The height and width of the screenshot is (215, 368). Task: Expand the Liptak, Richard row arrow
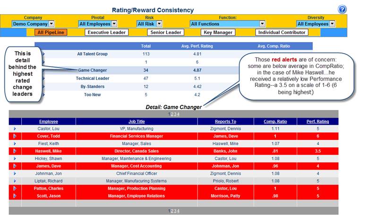click(x=15, y=181)
